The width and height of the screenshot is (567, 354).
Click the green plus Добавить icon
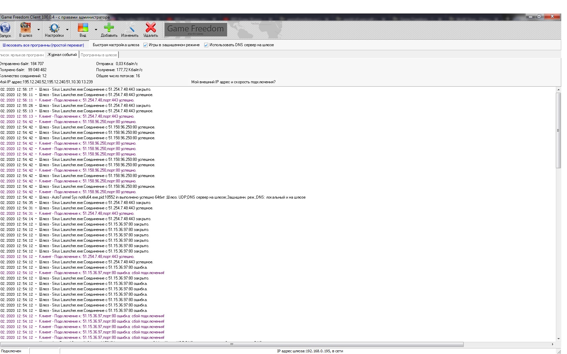point(109,28)
